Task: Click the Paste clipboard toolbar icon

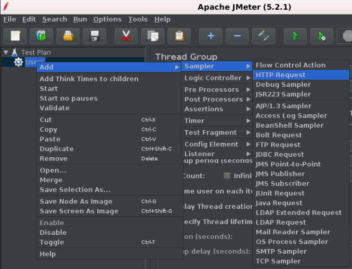Action: point(179,36)
